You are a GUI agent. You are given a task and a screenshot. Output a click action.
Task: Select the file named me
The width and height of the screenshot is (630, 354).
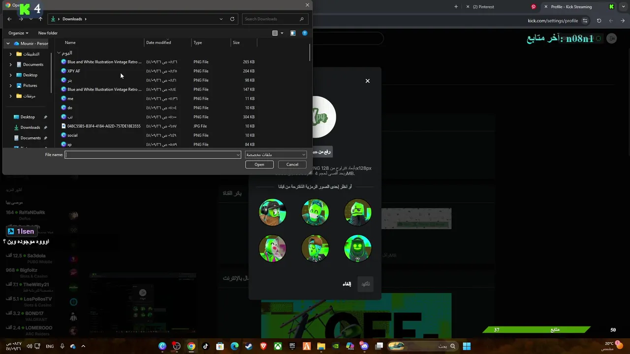[70, 99]
